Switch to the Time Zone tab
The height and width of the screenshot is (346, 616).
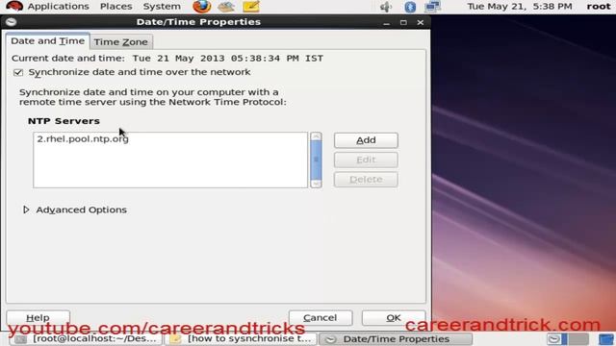[121, 41]
